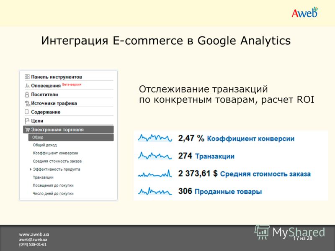Image resolution: width=335 pixels, height=251 pixels.
Task: Click the slide title about Google Analytics
Action: tap(166, 41)
